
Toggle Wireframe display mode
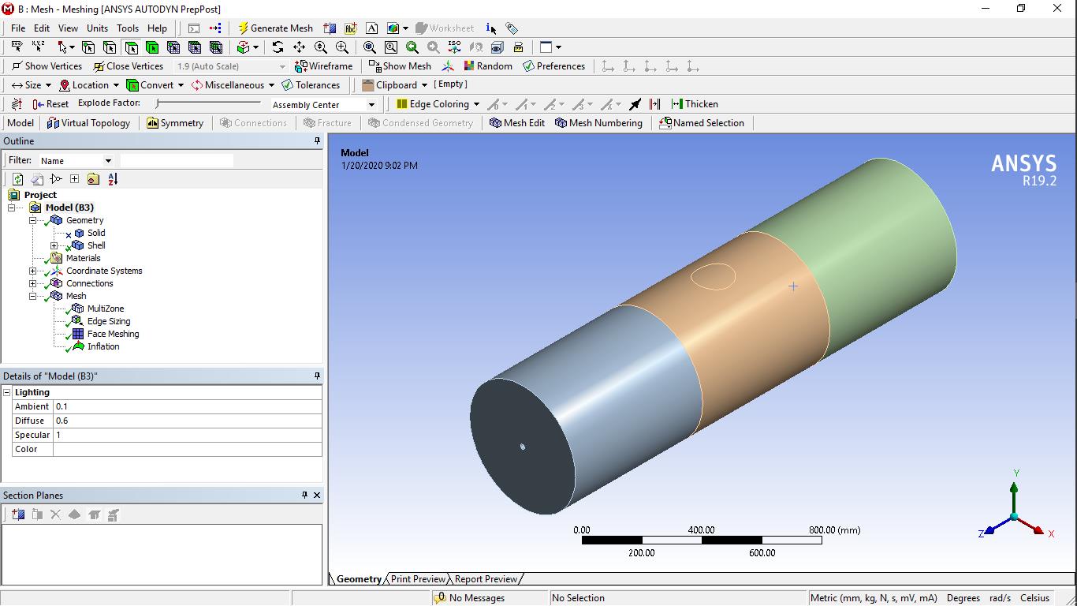click(x=323, y=66)
